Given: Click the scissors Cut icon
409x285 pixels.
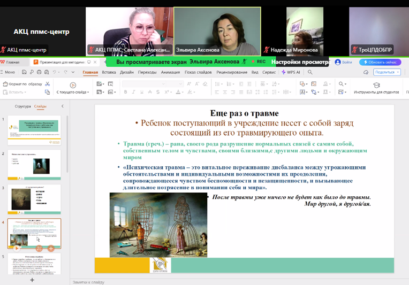Looking at the screenshot, I should coord(47,84).
